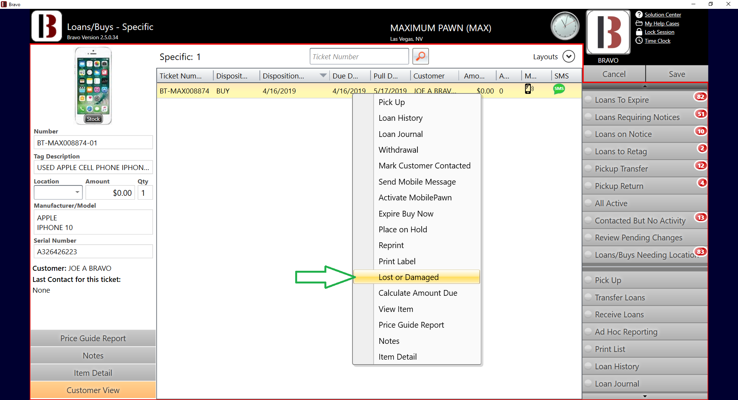Click the Ticket Number column header
The width and height of the screenshot is (738, 400).
[x=185, y=76]
